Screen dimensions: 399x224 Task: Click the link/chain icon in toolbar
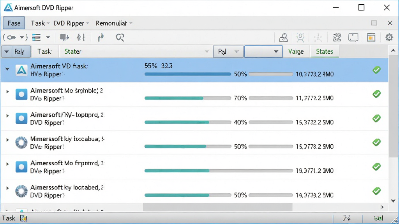point(11,38)
